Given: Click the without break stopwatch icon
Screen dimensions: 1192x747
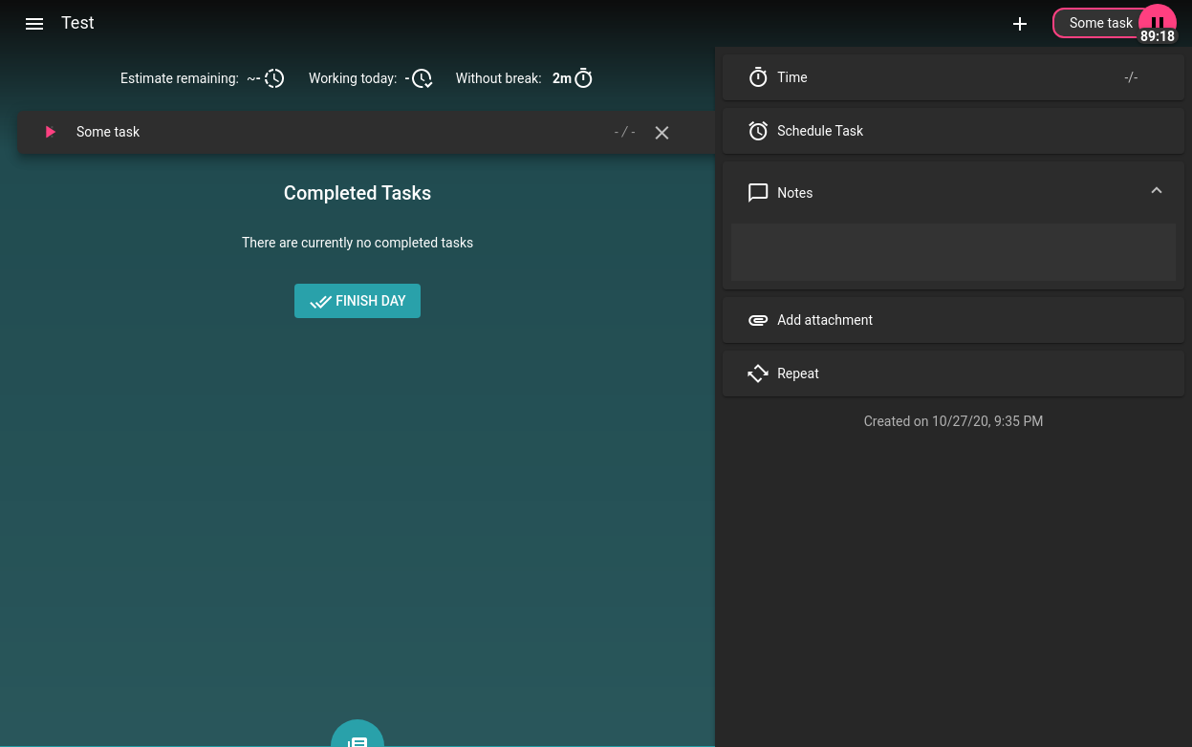Looking at the screenshot, I should click(583, 78).
